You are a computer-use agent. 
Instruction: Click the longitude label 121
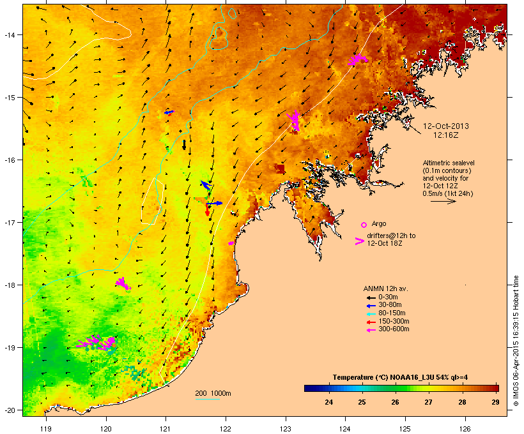pos(166,429)
